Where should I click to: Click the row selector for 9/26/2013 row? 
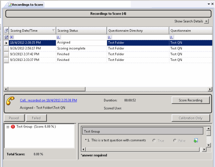click(x=6, y=49)
